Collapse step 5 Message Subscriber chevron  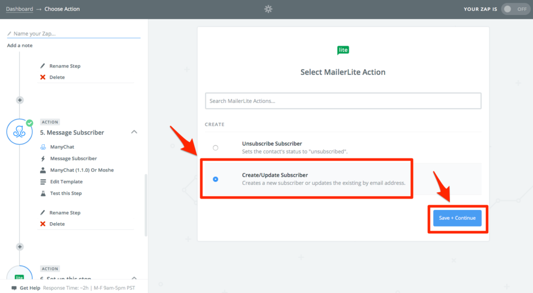[134, 132]
